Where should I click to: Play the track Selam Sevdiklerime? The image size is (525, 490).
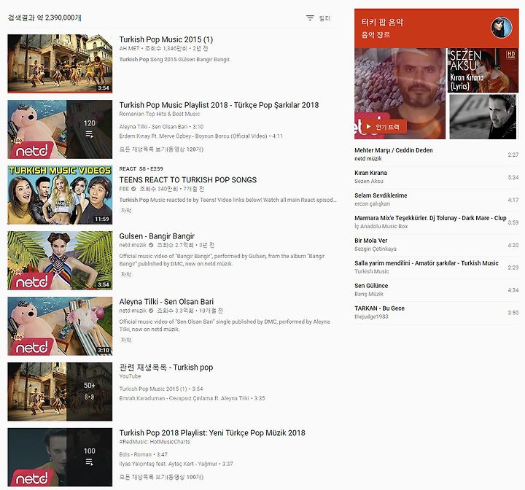(x=437, y=199)
